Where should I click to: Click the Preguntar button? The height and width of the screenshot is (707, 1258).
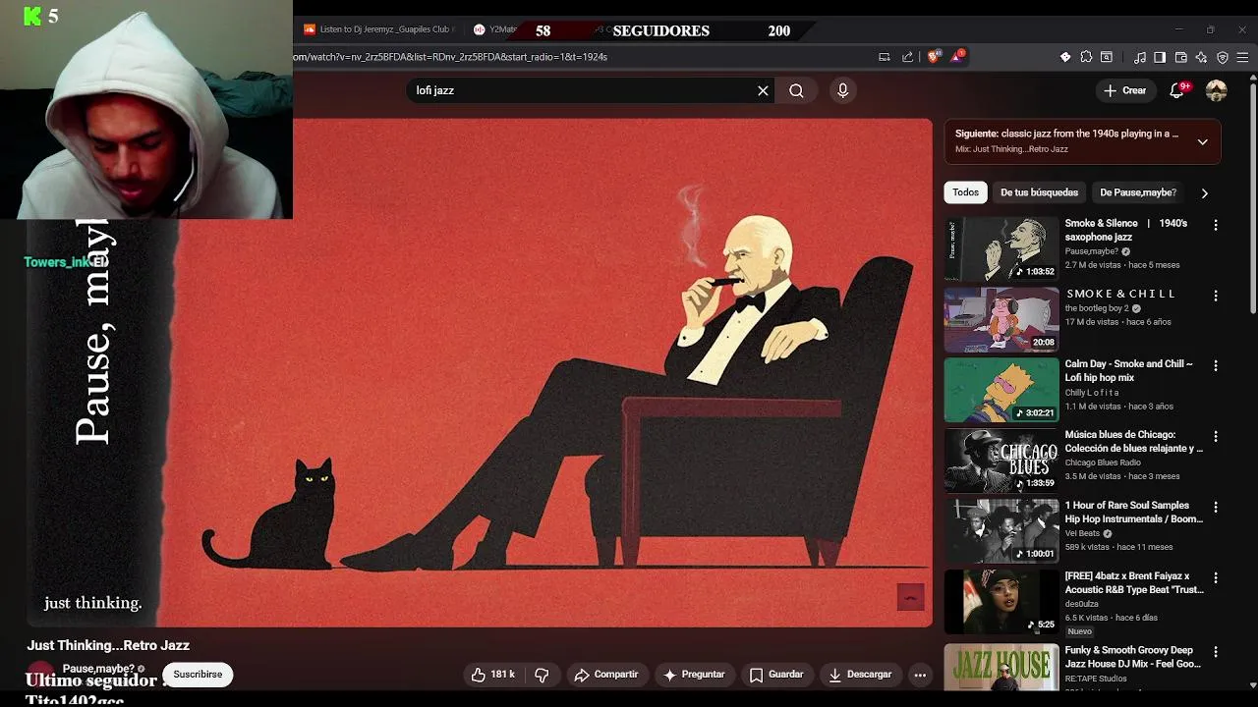694,675
